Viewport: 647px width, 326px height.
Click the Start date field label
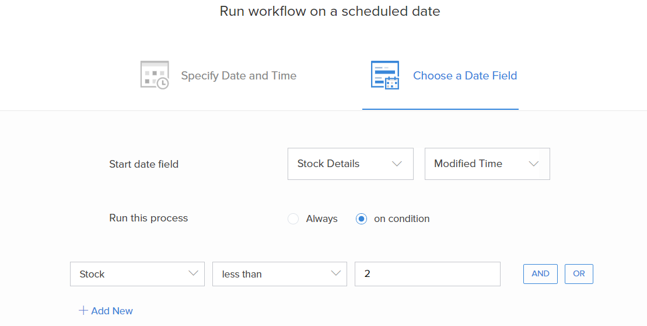click(144, 164)
